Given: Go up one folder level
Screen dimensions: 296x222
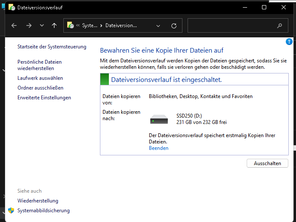Looking at the screenshot, I should click(x=54, y=25).
